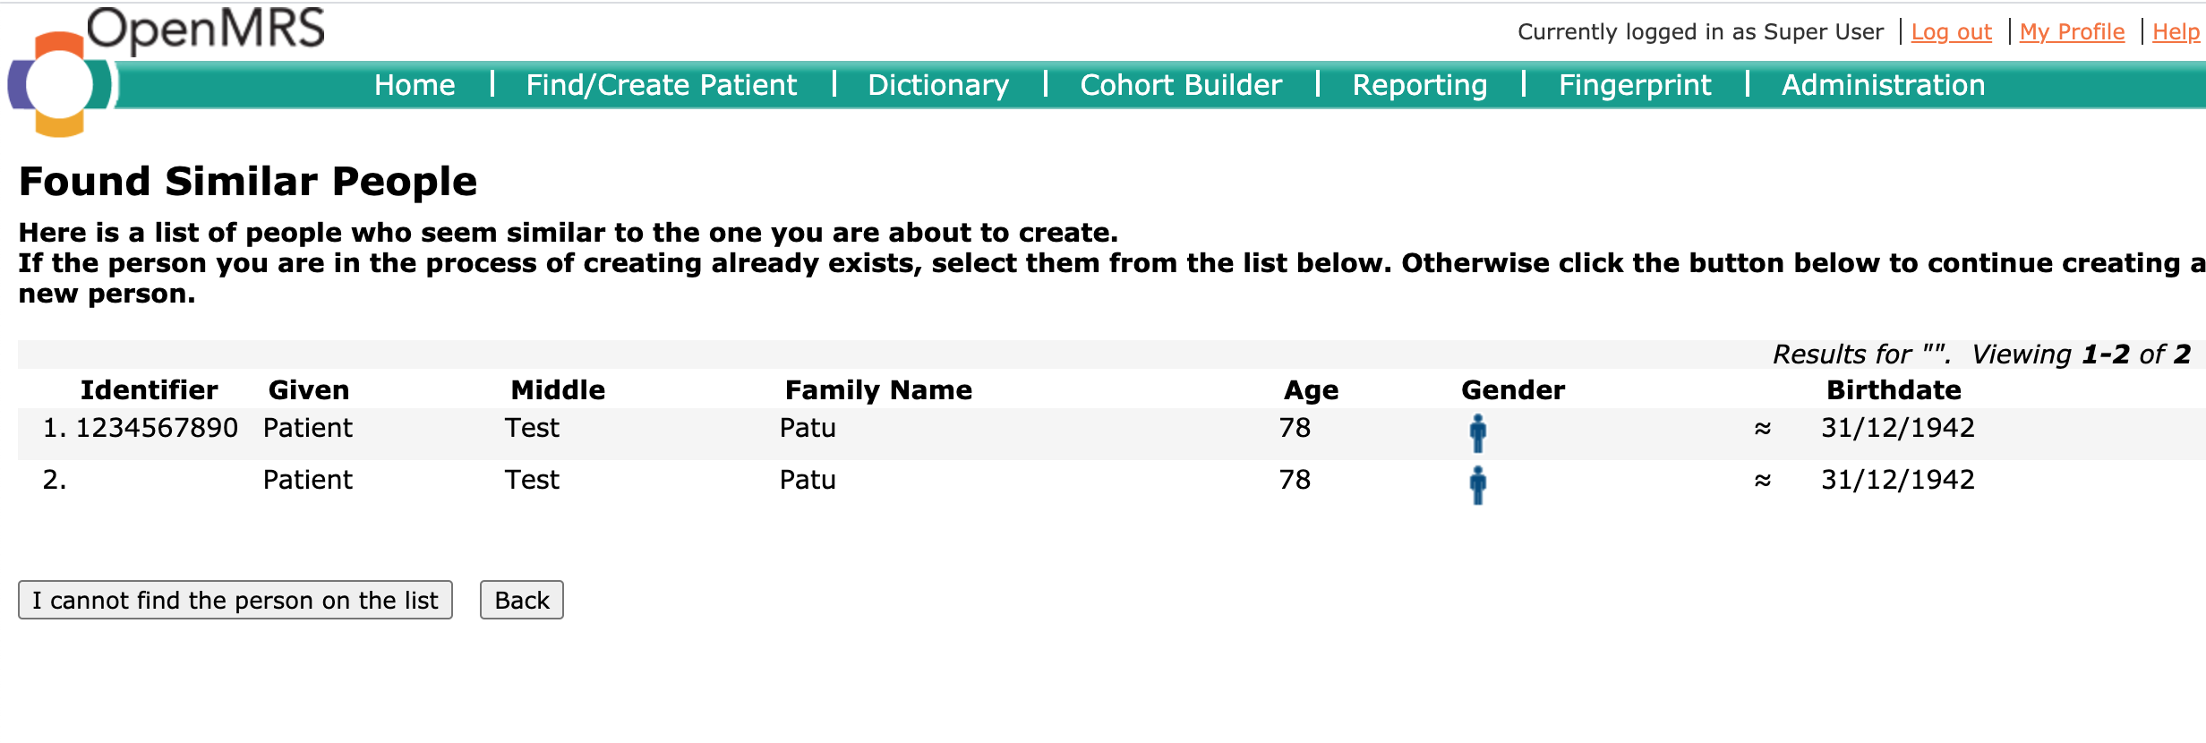Go to Find/Create Patient

pos(661,85)
